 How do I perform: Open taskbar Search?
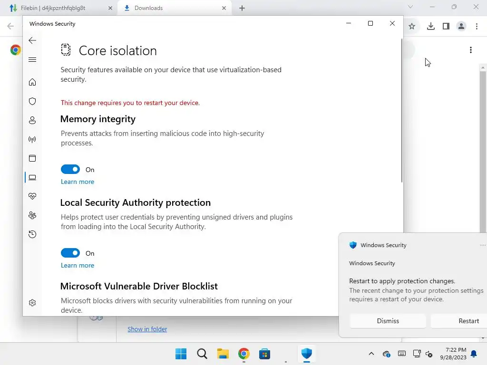pyautogui.click(x=202, y=354)
